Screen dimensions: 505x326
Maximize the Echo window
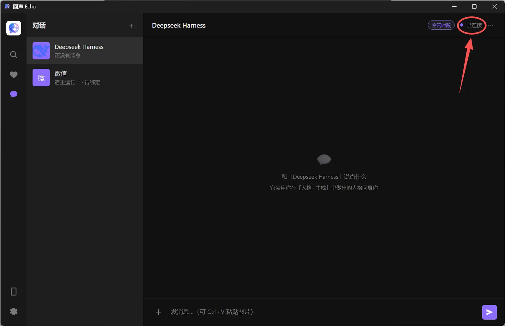point(474,7)
